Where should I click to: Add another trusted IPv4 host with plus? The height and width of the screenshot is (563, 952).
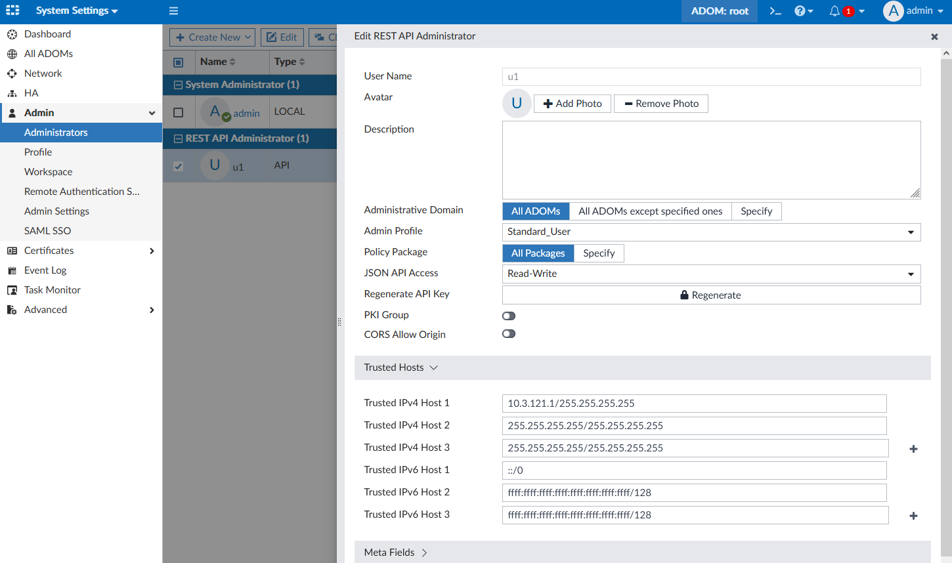(x=913, y=449)
